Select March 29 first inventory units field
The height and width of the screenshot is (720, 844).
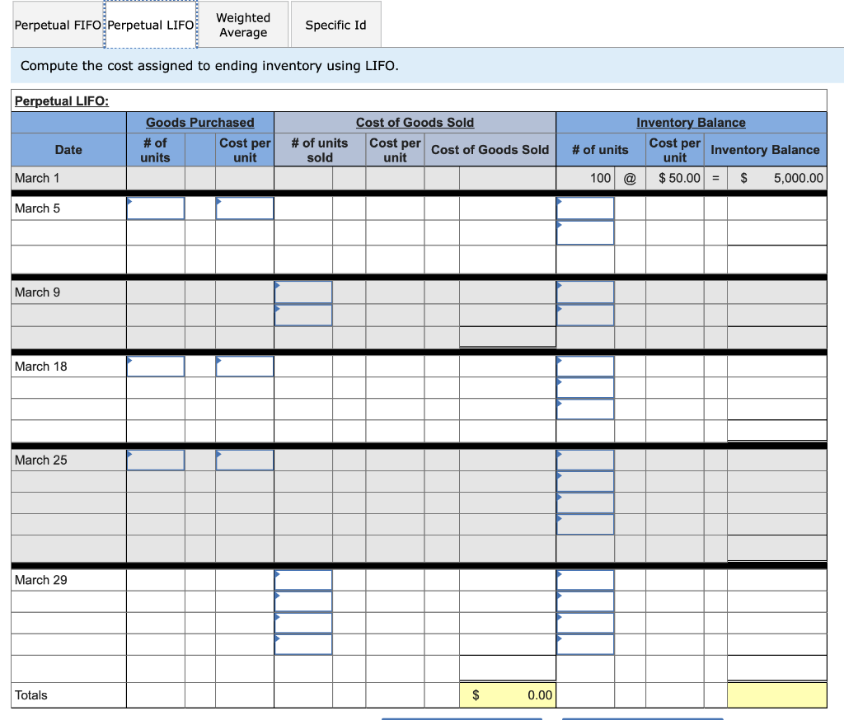tap(585, 580)
